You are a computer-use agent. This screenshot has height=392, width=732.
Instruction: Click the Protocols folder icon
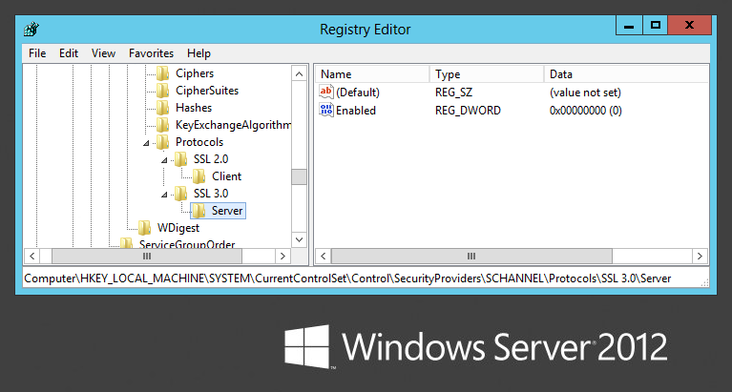tap(162, 142)
